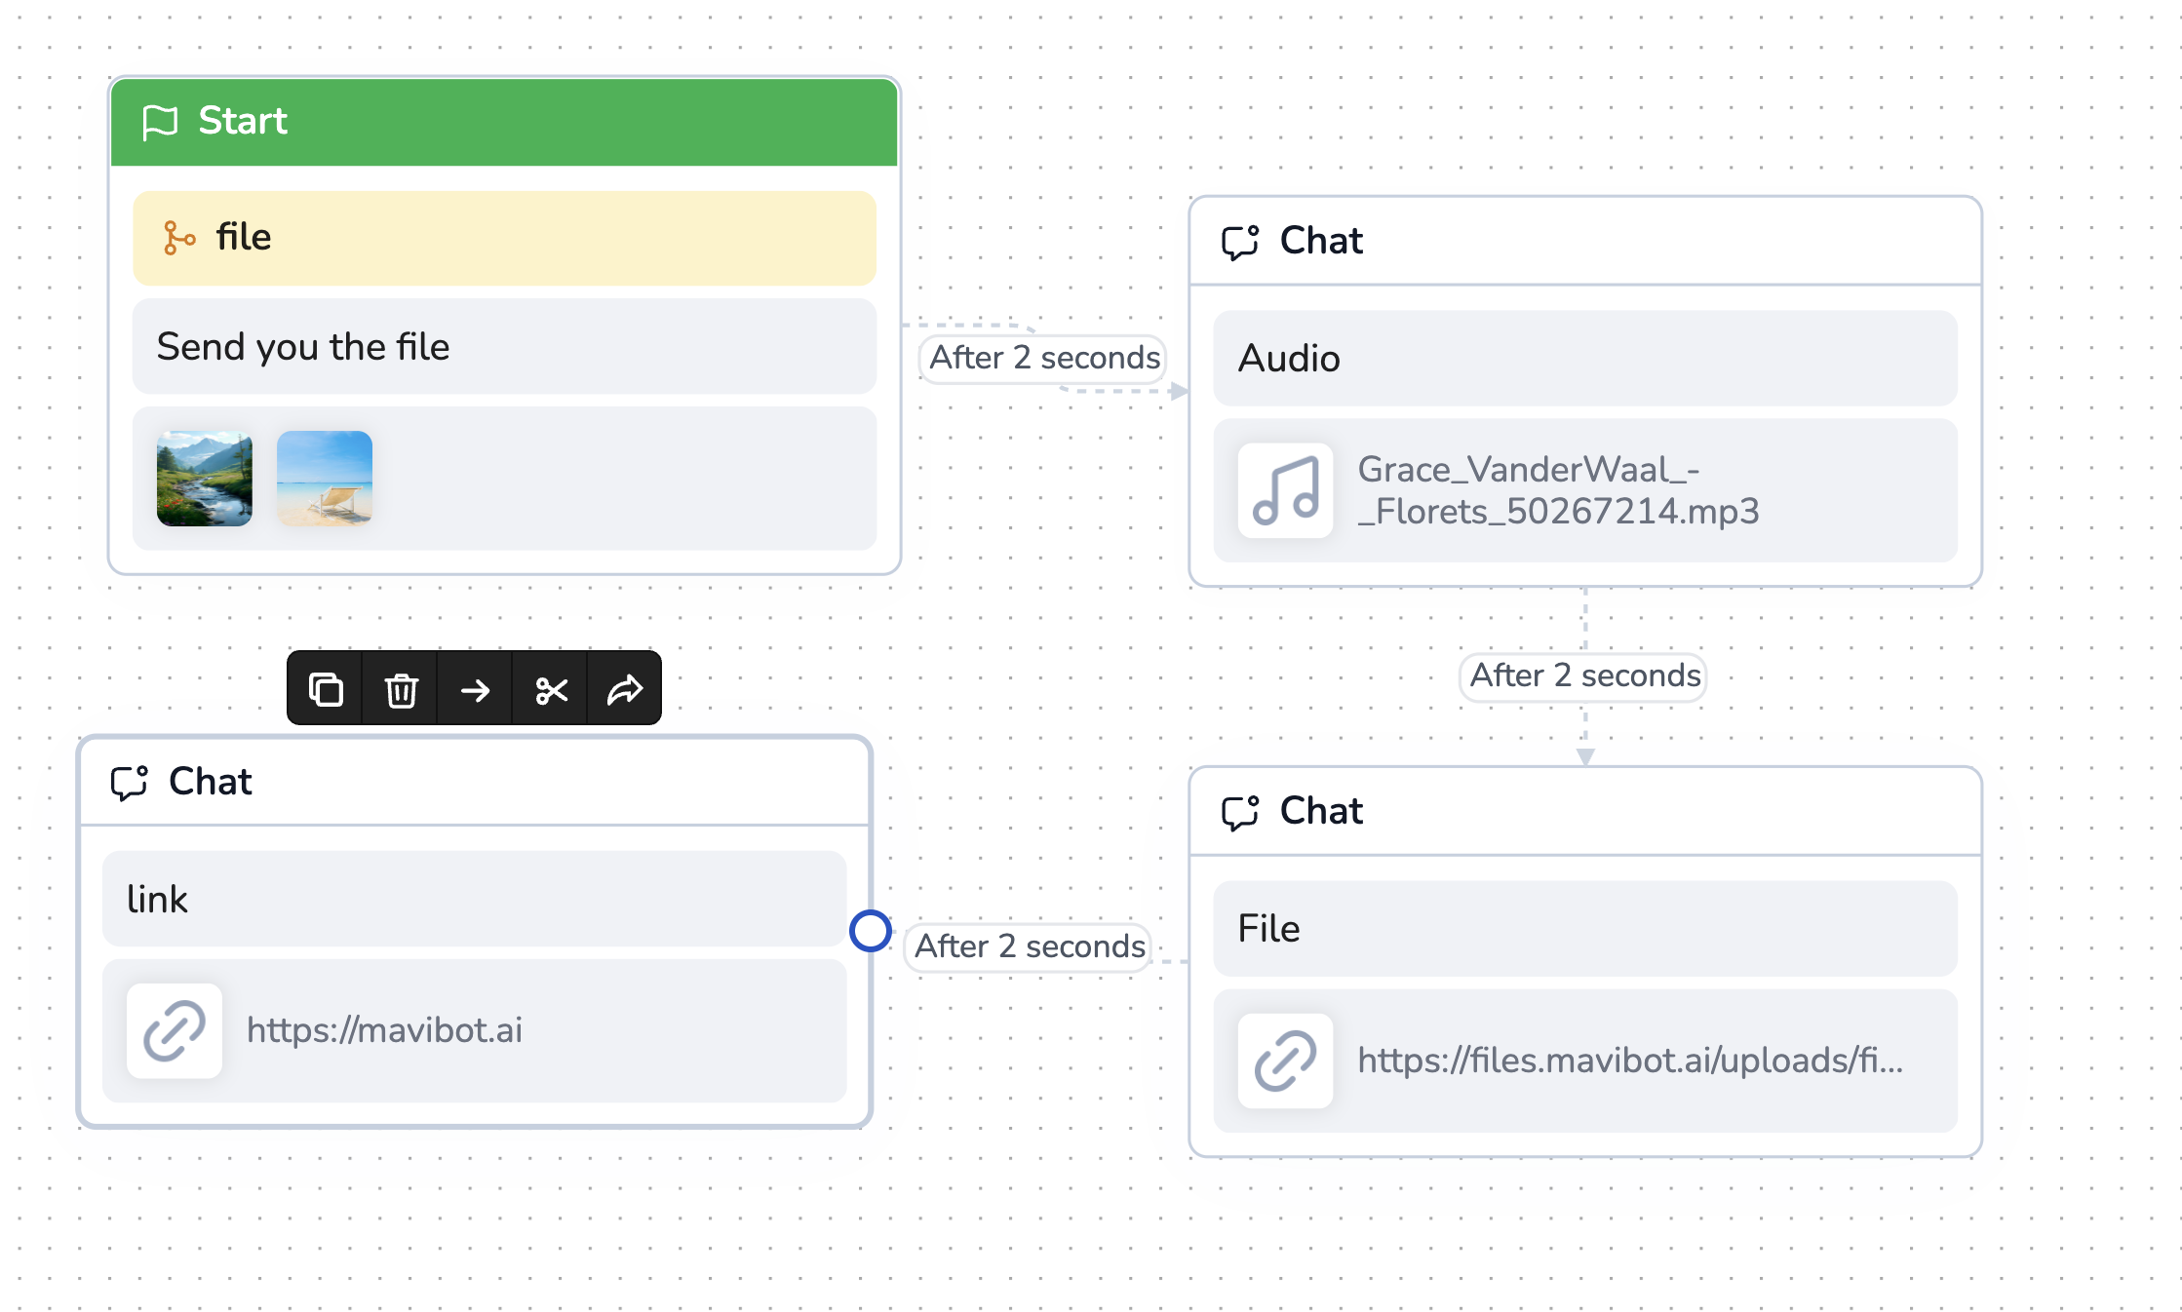Open the files.mavibot.ai uploads link

point(1629,1061)
